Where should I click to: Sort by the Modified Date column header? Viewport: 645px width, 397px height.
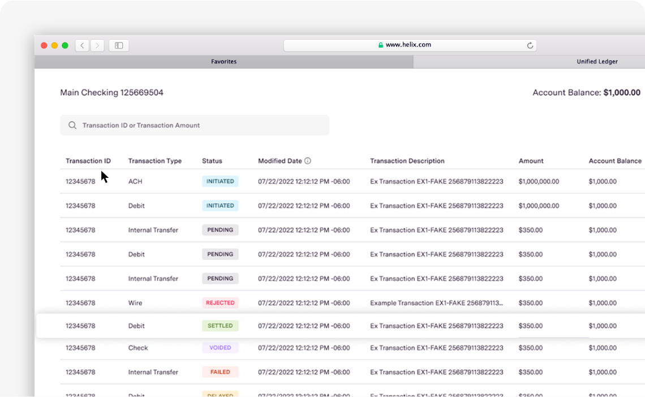coord(280,160)
